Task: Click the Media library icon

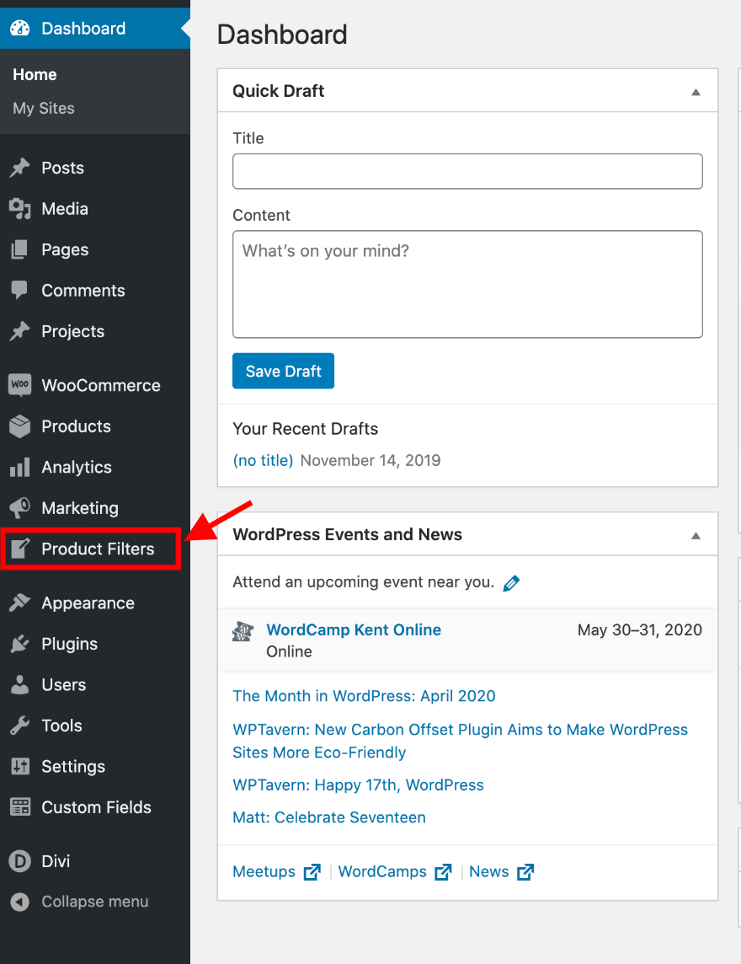Action: (x=19, y=209)
